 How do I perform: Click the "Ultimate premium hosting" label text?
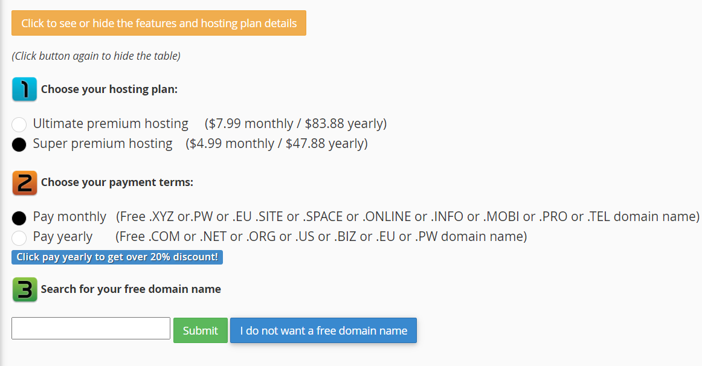coord(111,124)
